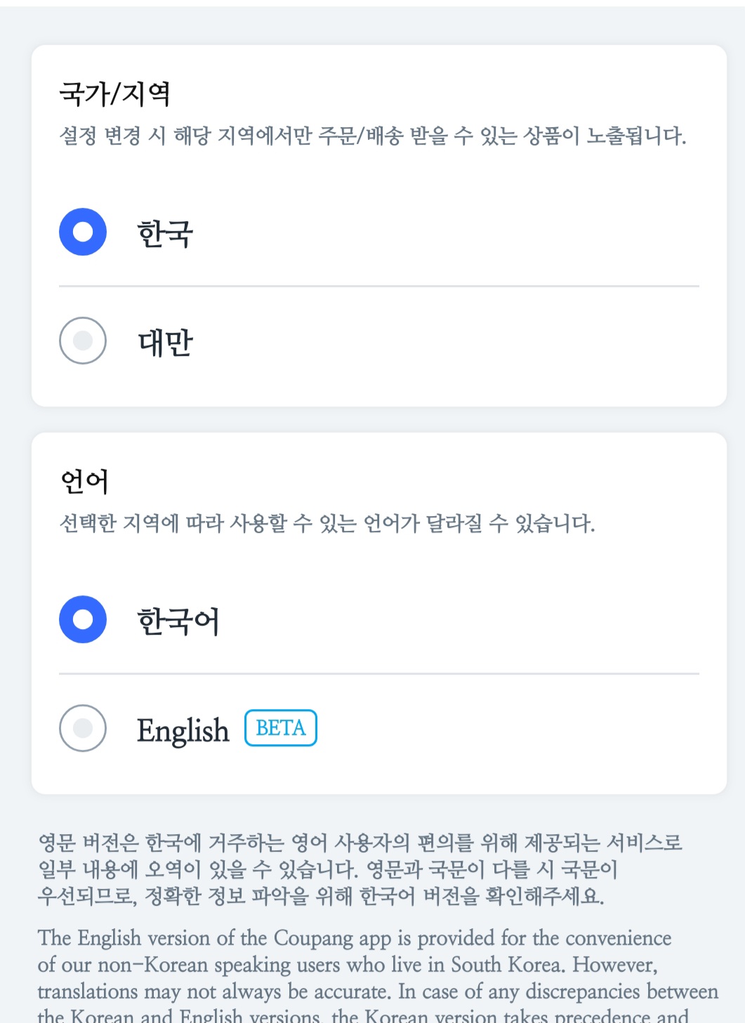Select the 대만 country radio button
Image resolution: width=745 pixels, height=1023 pixels.
click(x=83, y=341)
